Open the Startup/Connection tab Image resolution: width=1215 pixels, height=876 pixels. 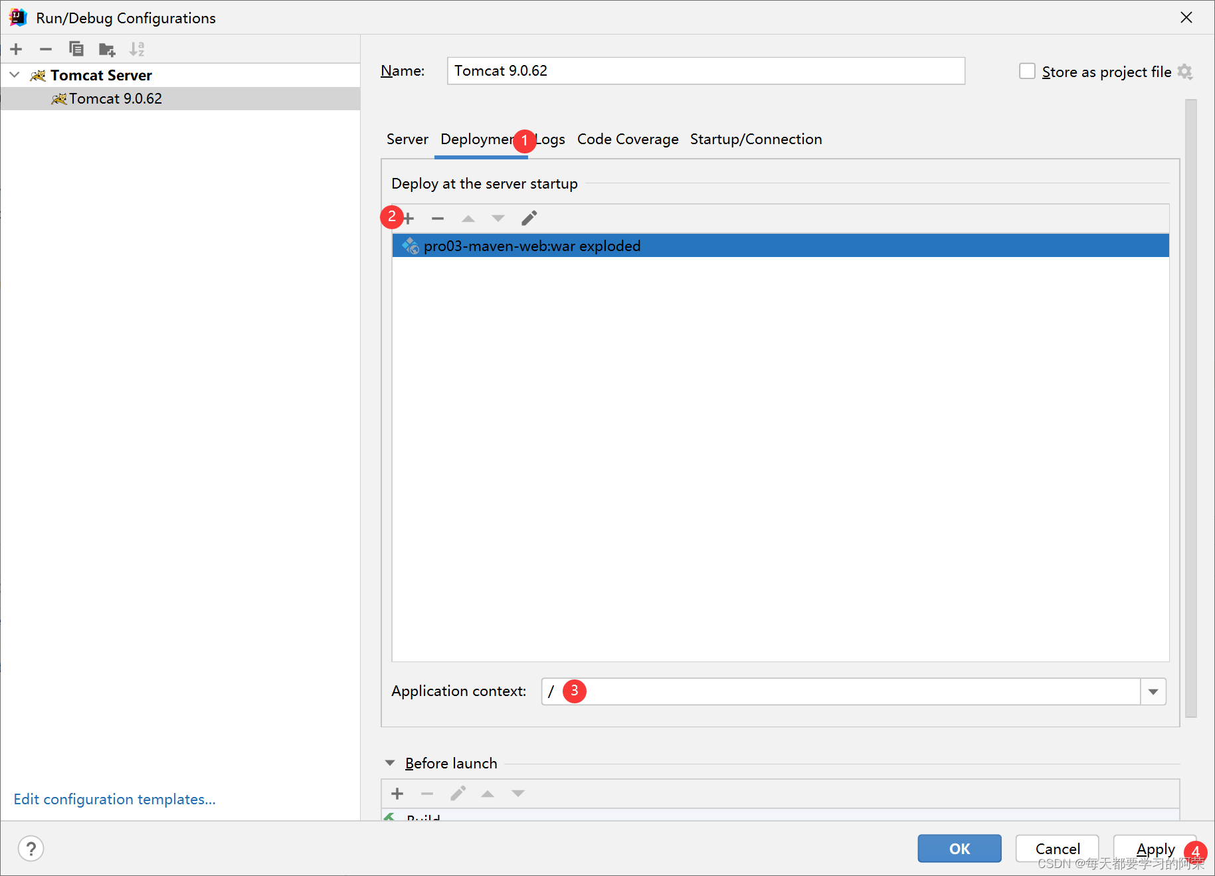click(x=756, y=139)
